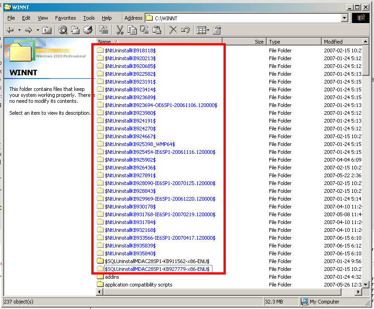Open the Back history dropdown arrow
Screen dimensions: 374x309
click(x=19, y=30)
